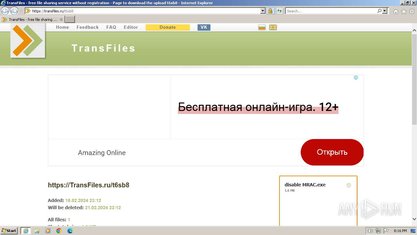Click the blue VK button
417x235 pixels.
pos(204,27)
